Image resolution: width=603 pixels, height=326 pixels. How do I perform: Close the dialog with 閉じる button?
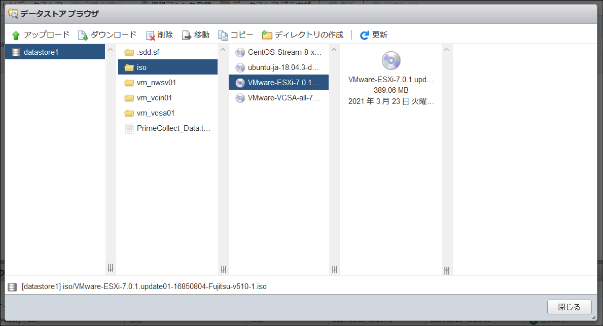pos(569,307)
